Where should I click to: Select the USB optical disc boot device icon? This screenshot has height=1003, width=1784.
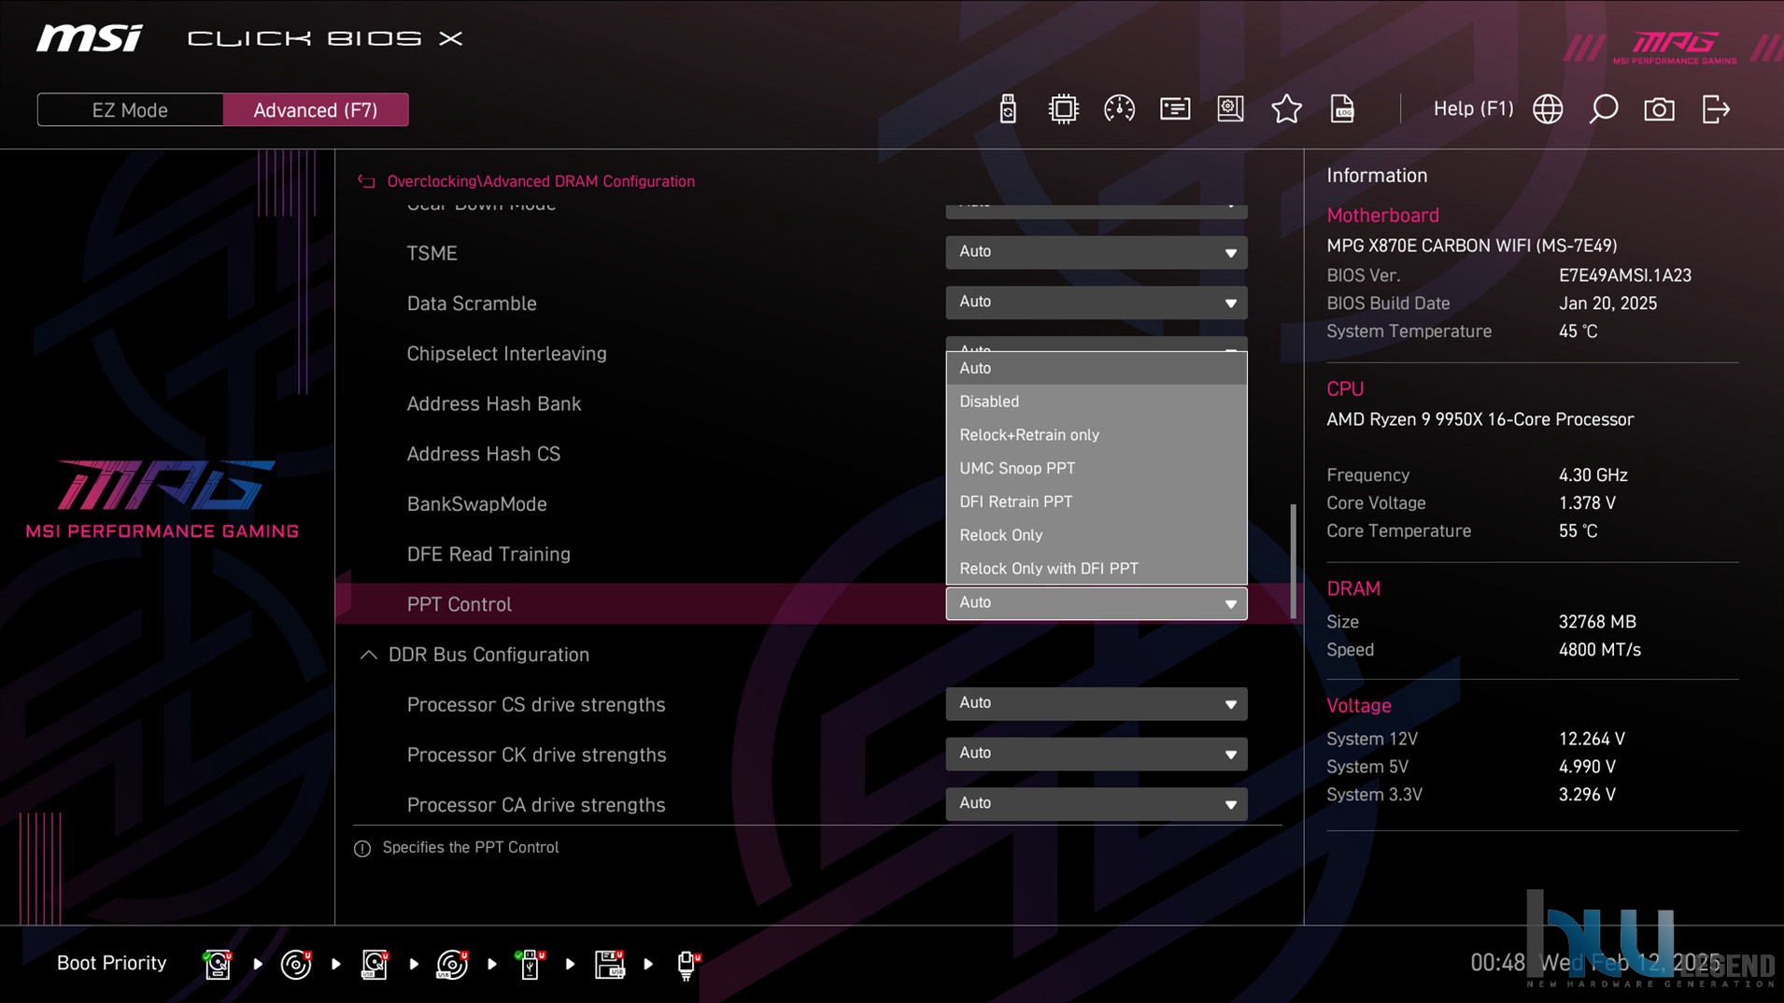pos(452,964)
